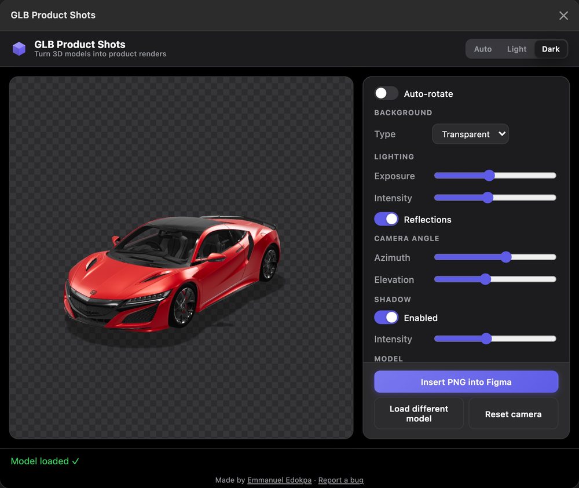Click the Reflections label text
The width and height of the screenshot is (579, 488).
coord(428,219)
